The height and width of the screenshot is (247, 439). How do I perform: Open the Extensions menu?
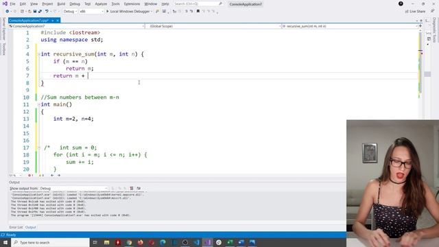tap(132, 4)
